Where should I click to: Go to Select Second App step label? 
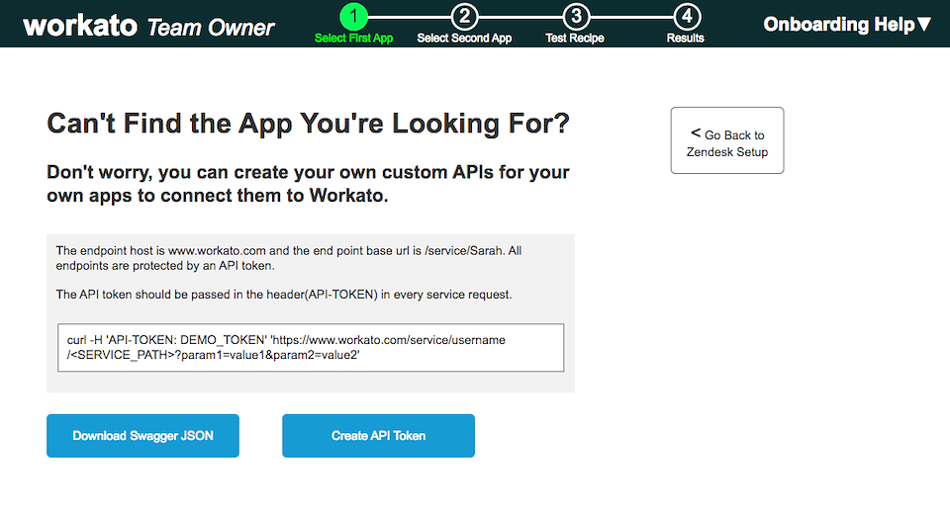pyautogui.click(x=464, y=39)
